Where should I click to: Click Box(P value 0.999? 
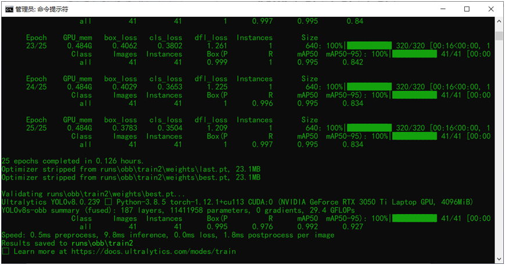pos(217,62)
